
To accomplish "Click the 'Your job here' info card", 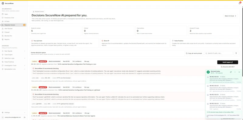I will click(64, 43).
